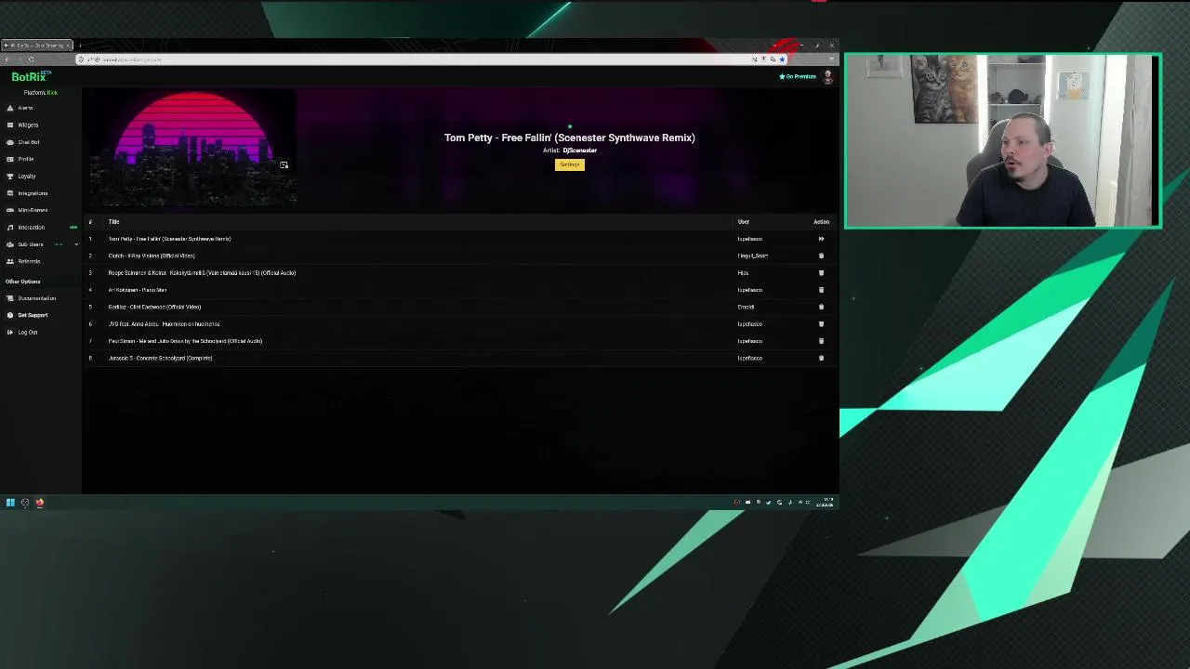The height and width of the screenshot is (669, 1190).
Task: Delete Clutch - X-Ray Visions from queue
Action: [x=821, y=256]
